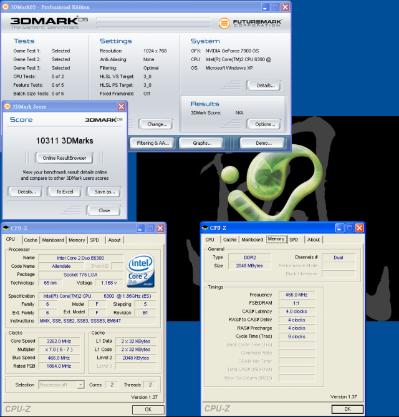Click OK in the left CPU-Z window
This screenshot has height=417, width=399.
148,410
